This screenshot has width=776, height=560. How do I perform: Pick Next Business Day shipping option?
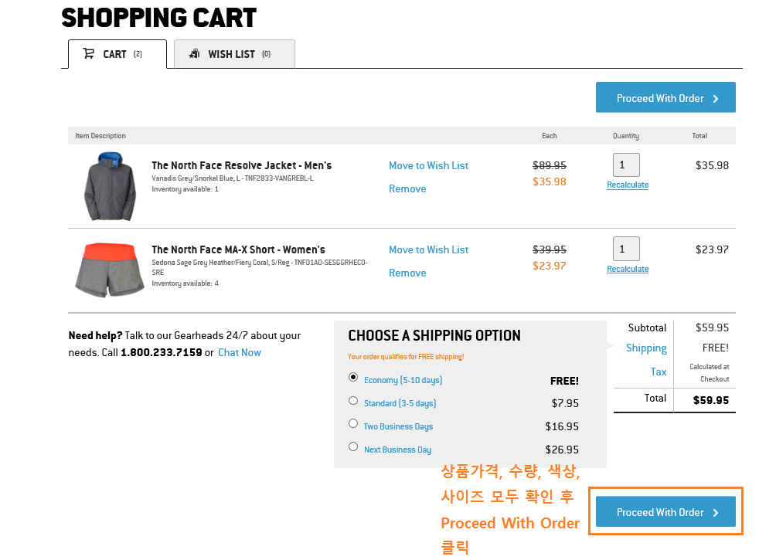click(x=353, y=446)
